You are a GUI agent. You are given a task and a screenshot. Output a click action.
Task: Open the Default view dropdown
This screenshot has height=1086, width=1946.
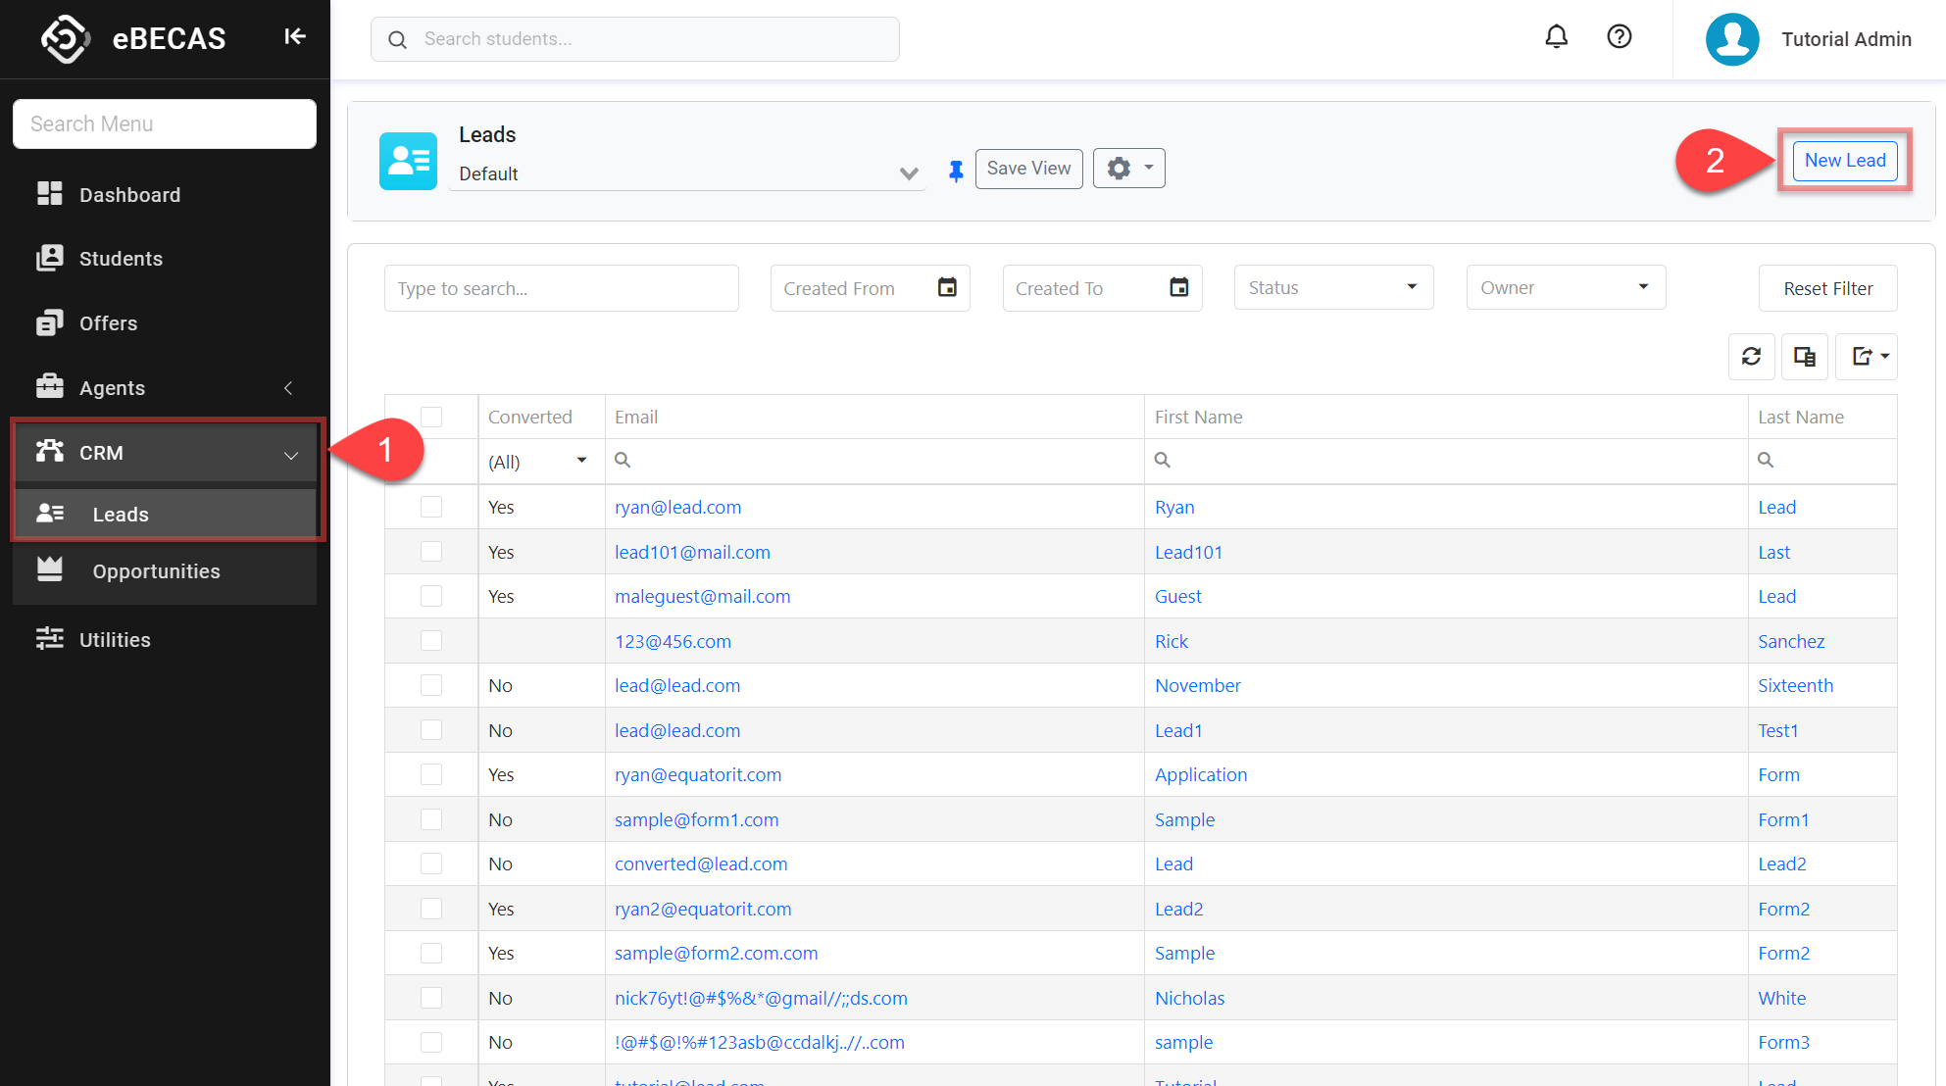tap(687, 173)
